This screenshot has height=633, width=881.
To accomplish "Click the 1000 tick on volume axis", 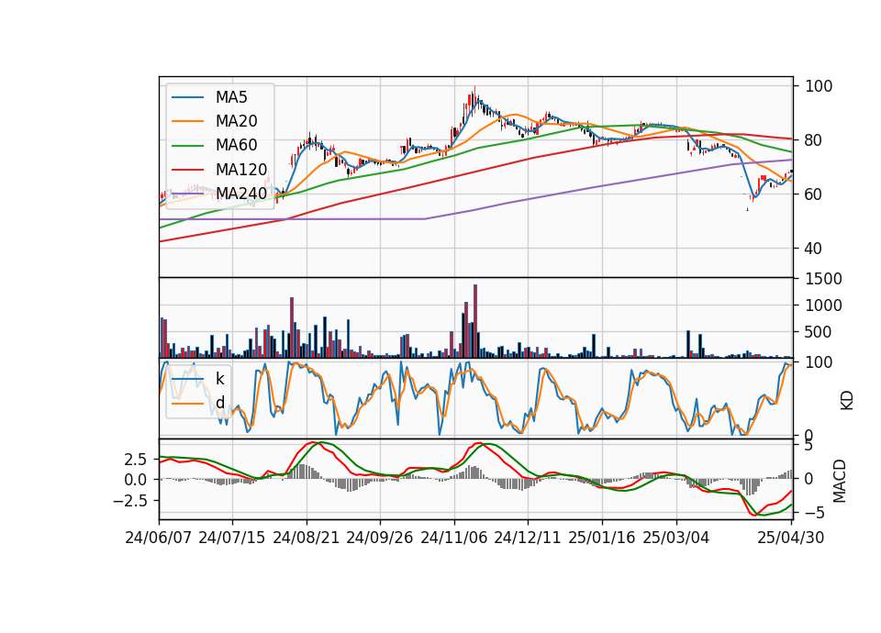I will coord(823,305).
